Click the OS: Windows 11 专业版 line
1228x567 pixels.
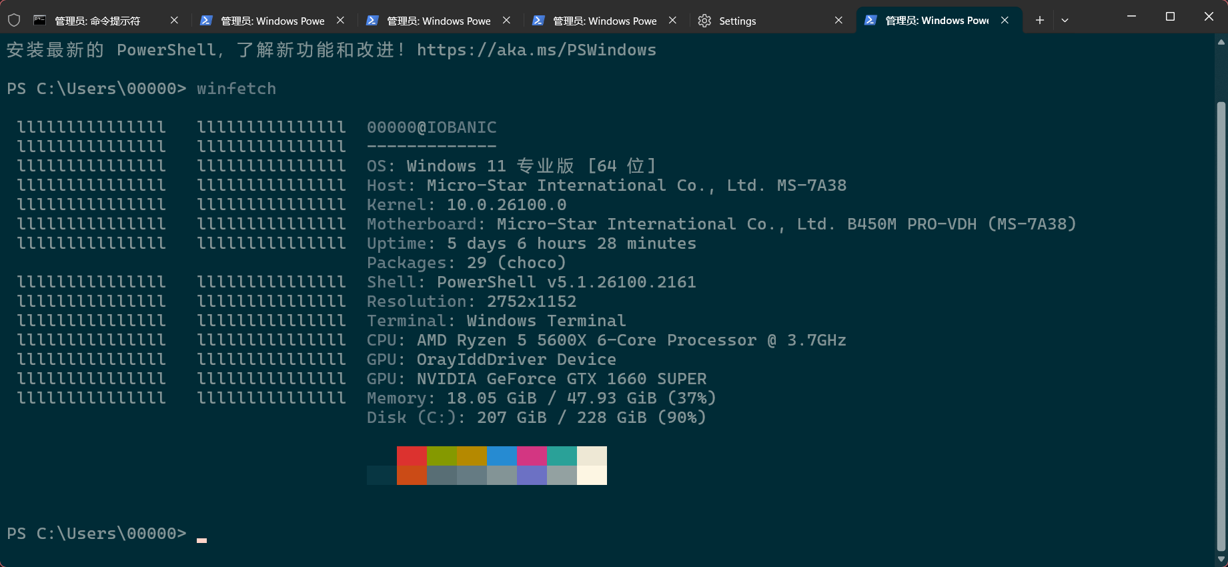tap(512, 166)
